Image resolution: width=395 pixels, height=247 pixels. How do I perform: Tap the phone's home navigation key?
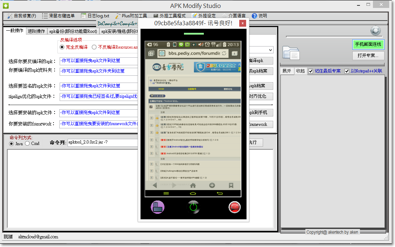point(193,193)
